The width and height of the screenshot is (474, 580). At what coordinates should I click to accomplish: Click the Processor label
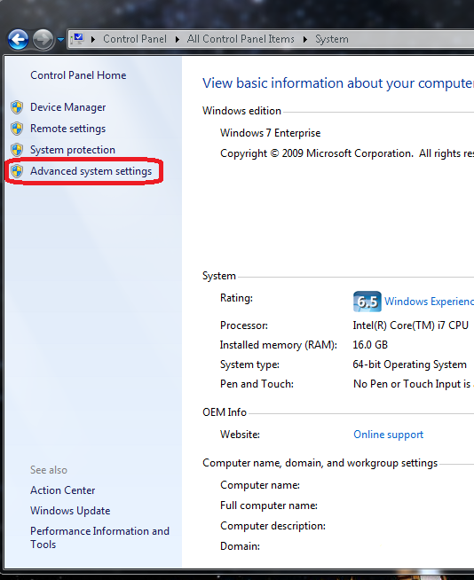point(244,325)
